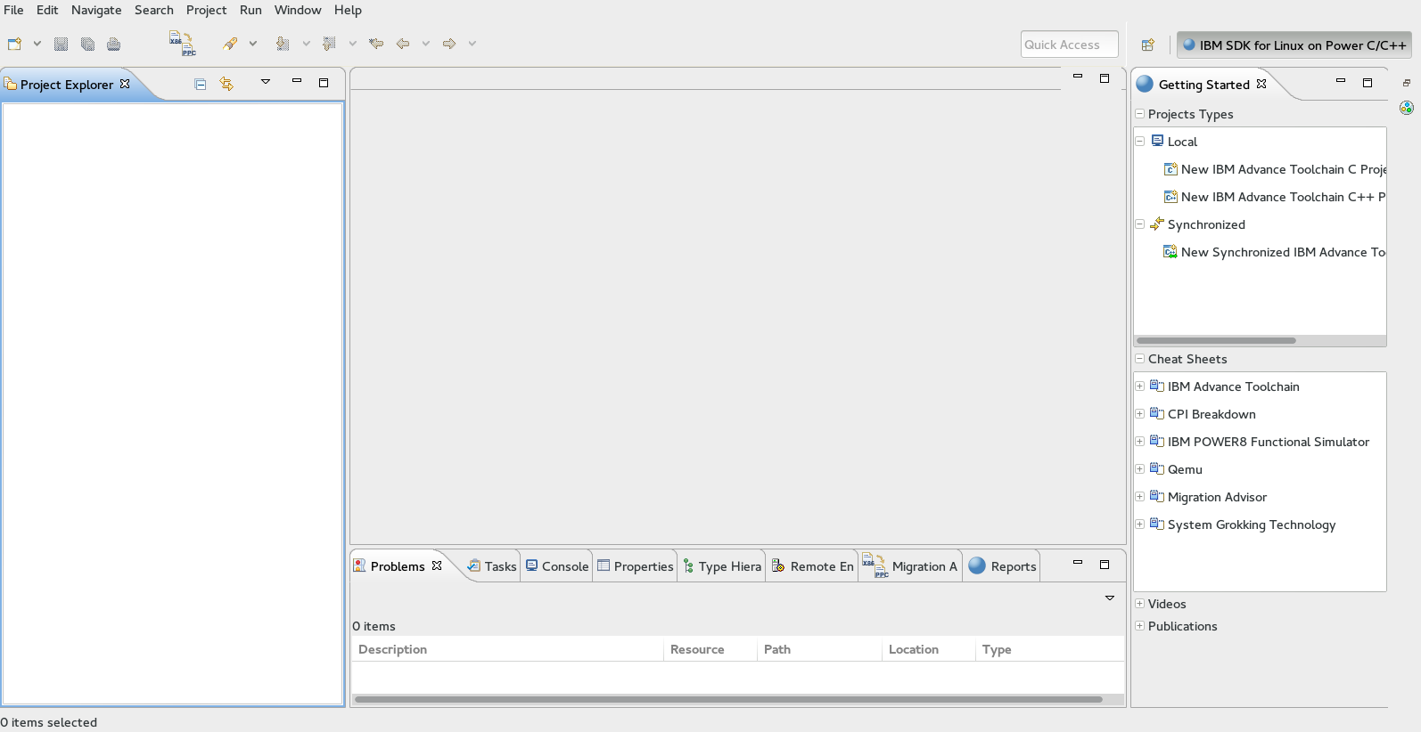Sort problems by Type column header
1421x732 pixels.
1050,649
